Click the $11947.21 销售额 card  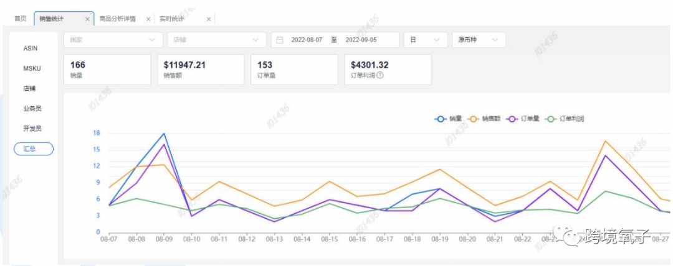pyautogui.click(x=201, y=70)
